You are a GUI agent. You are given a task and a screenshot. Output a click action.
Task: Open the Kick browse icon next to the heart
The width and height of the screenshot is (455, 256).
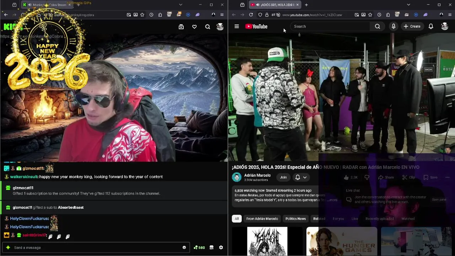point(181,27)
